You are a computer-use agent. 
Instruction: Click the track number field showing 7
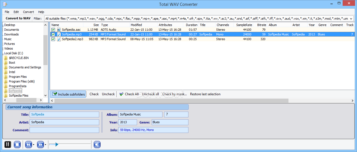176,114
